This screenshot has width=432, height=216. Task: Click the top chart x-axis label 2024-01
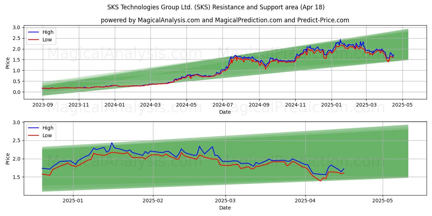(115, 105)
